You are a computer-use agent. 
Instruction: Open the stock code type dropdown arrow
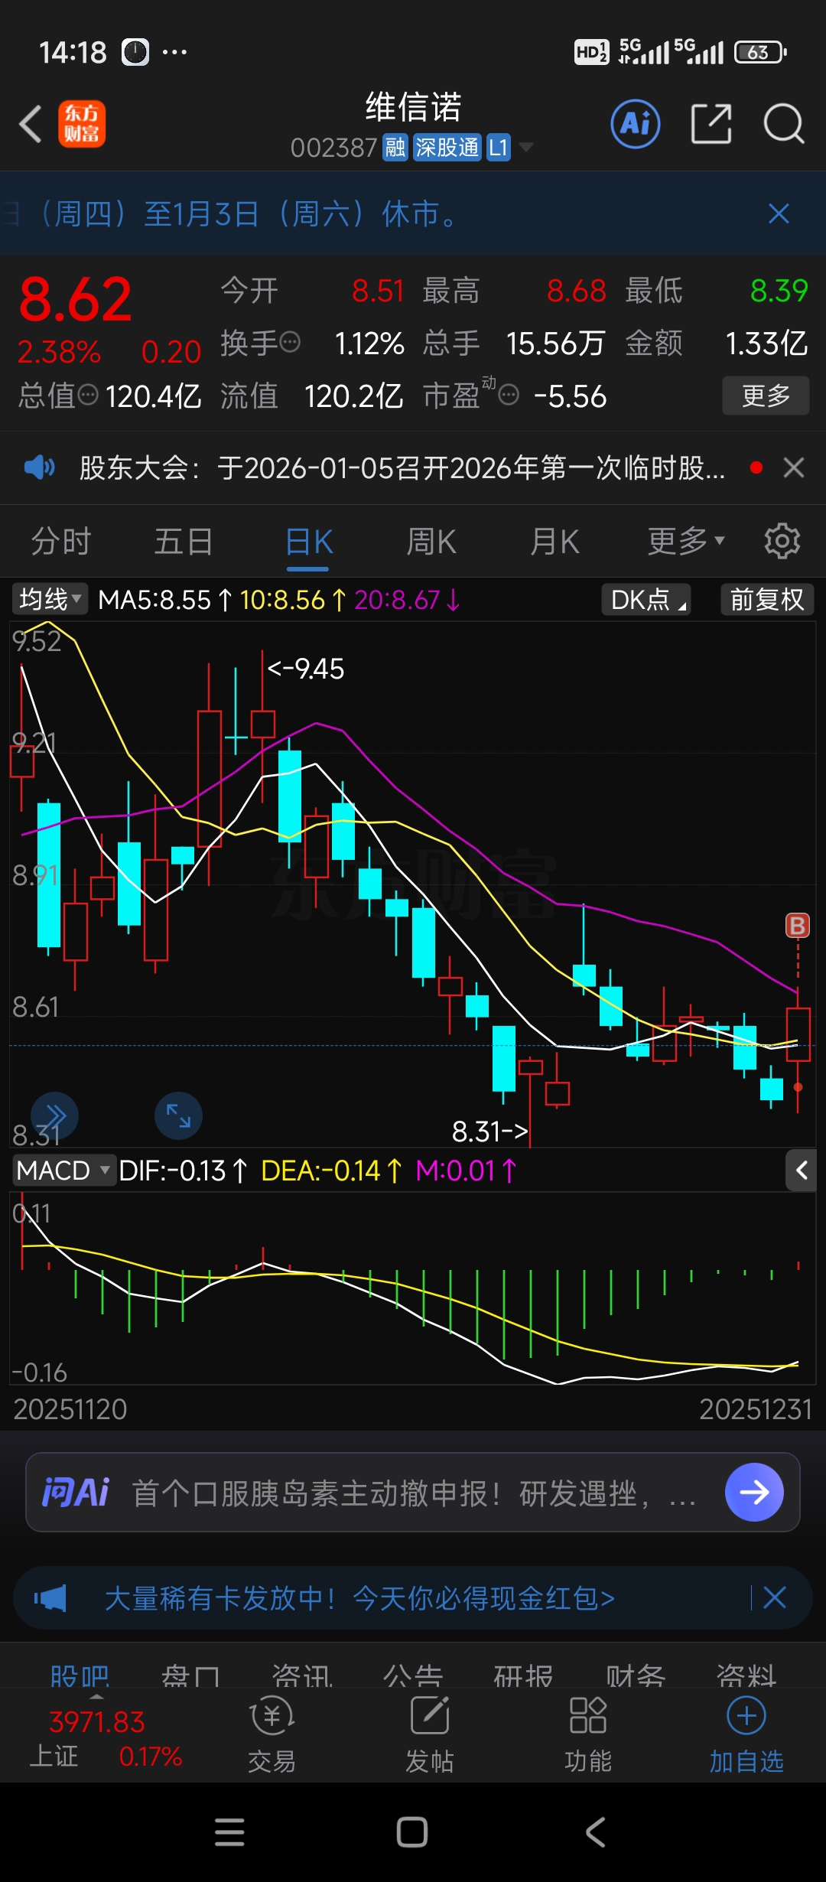pos(525,147)
